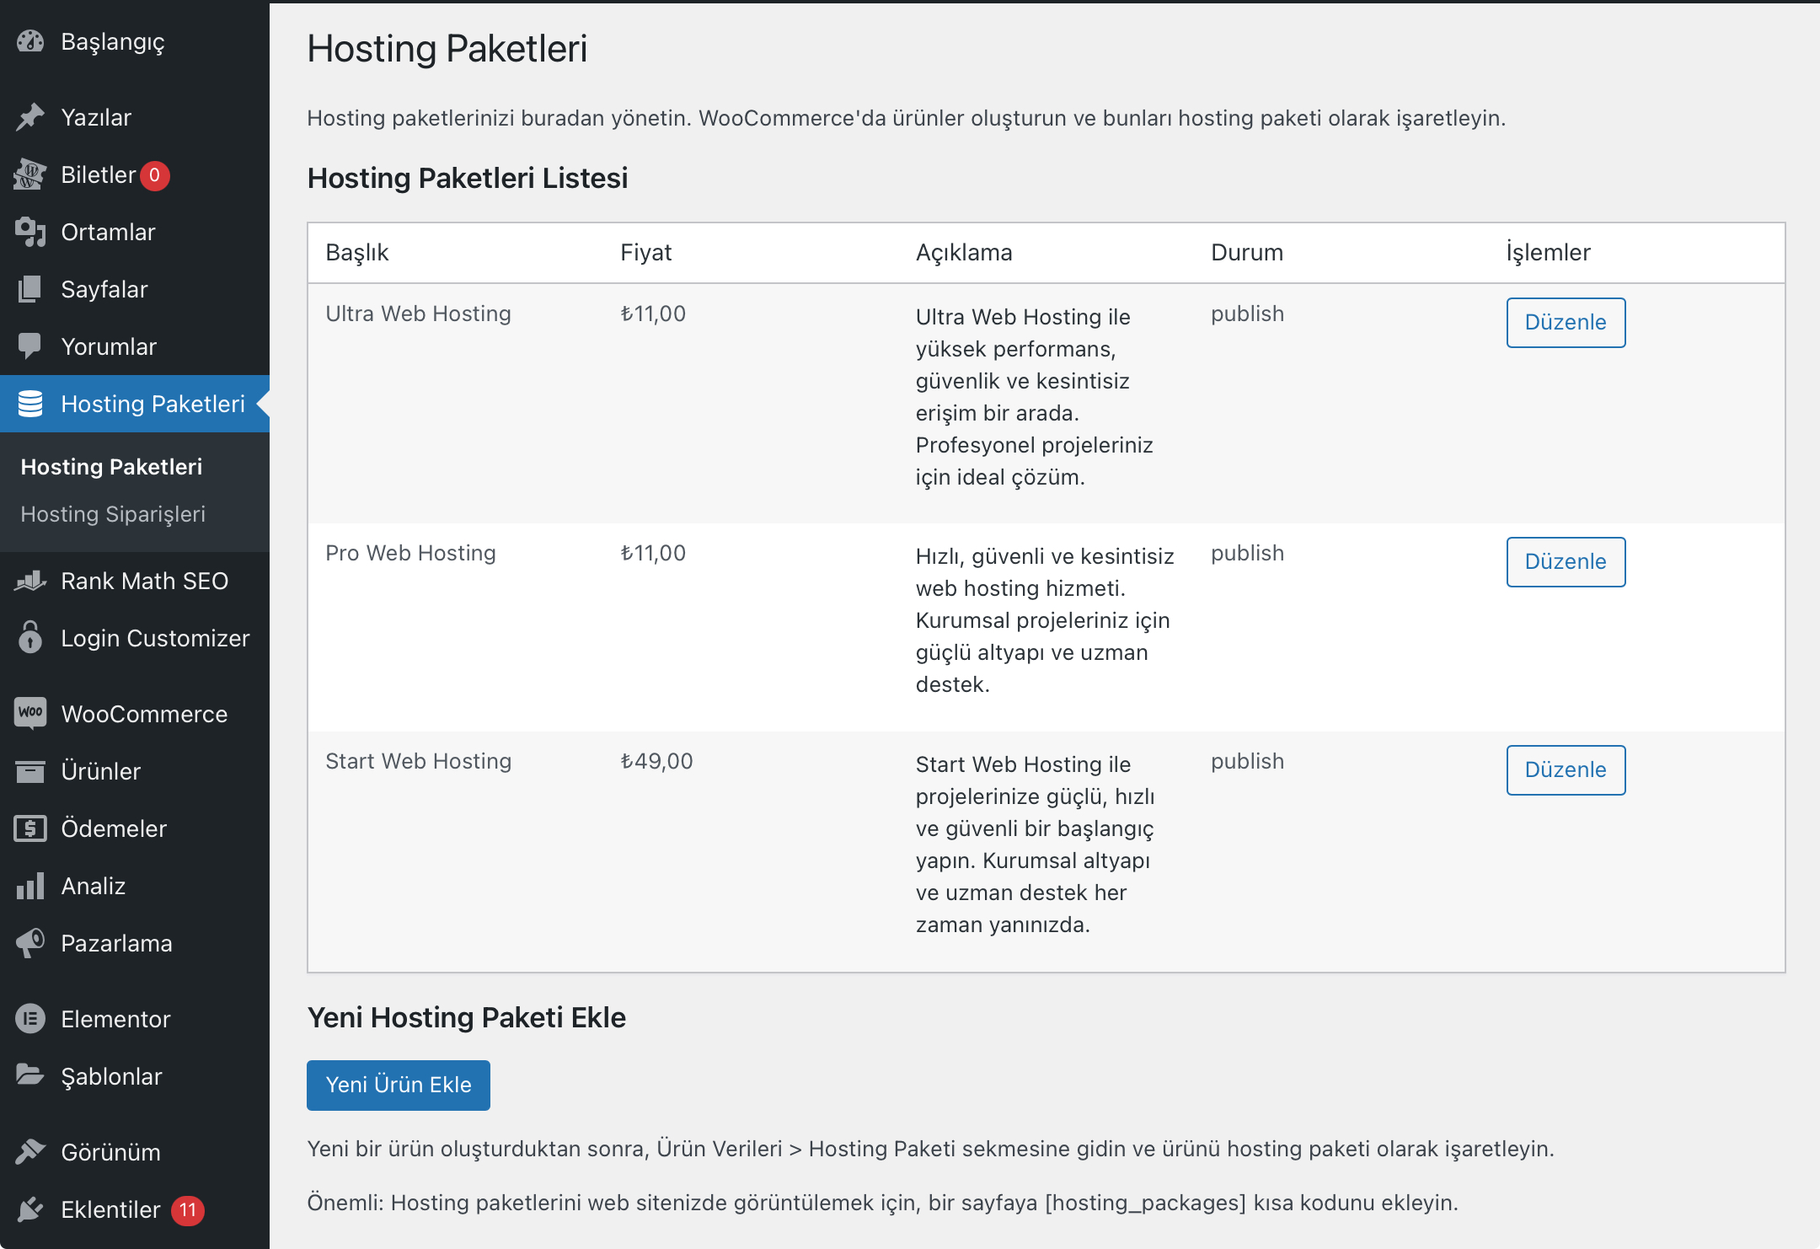
Task: Open the Ürünler products menu
Action: (x=135, y=771)
